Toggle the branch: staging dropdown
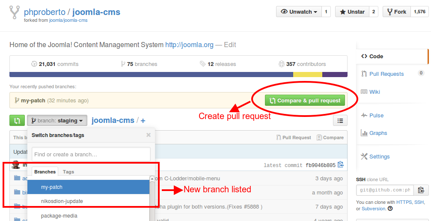The image size is (431, 221). (57, 120)
